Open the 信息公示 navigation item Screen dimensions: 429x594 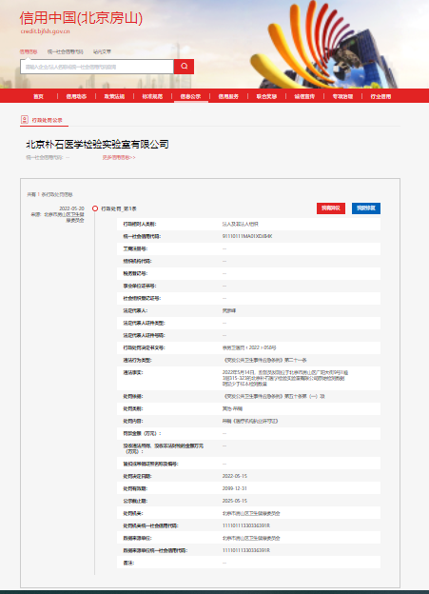(x=190, y=96)
